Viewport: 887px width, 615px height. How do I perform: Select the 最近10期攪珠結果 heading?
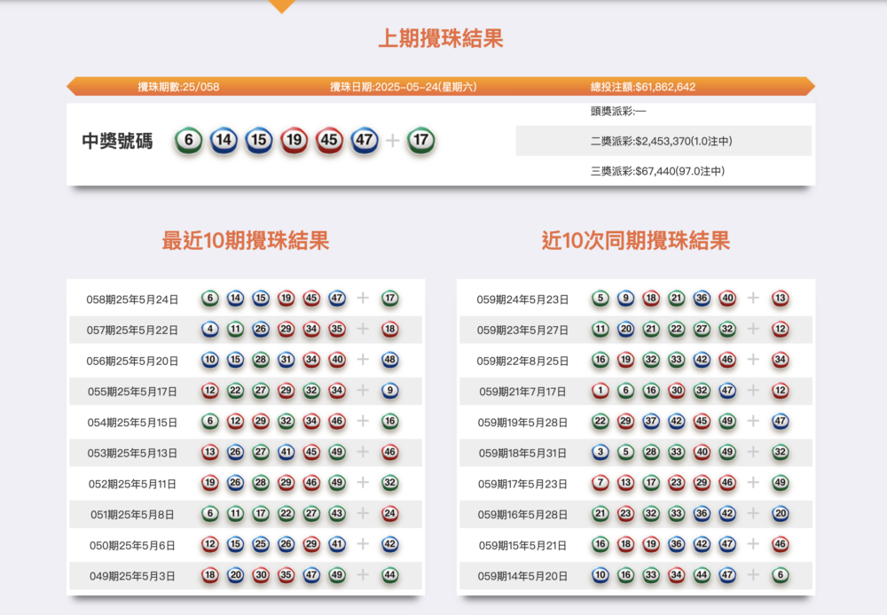[x=246, y=240]
